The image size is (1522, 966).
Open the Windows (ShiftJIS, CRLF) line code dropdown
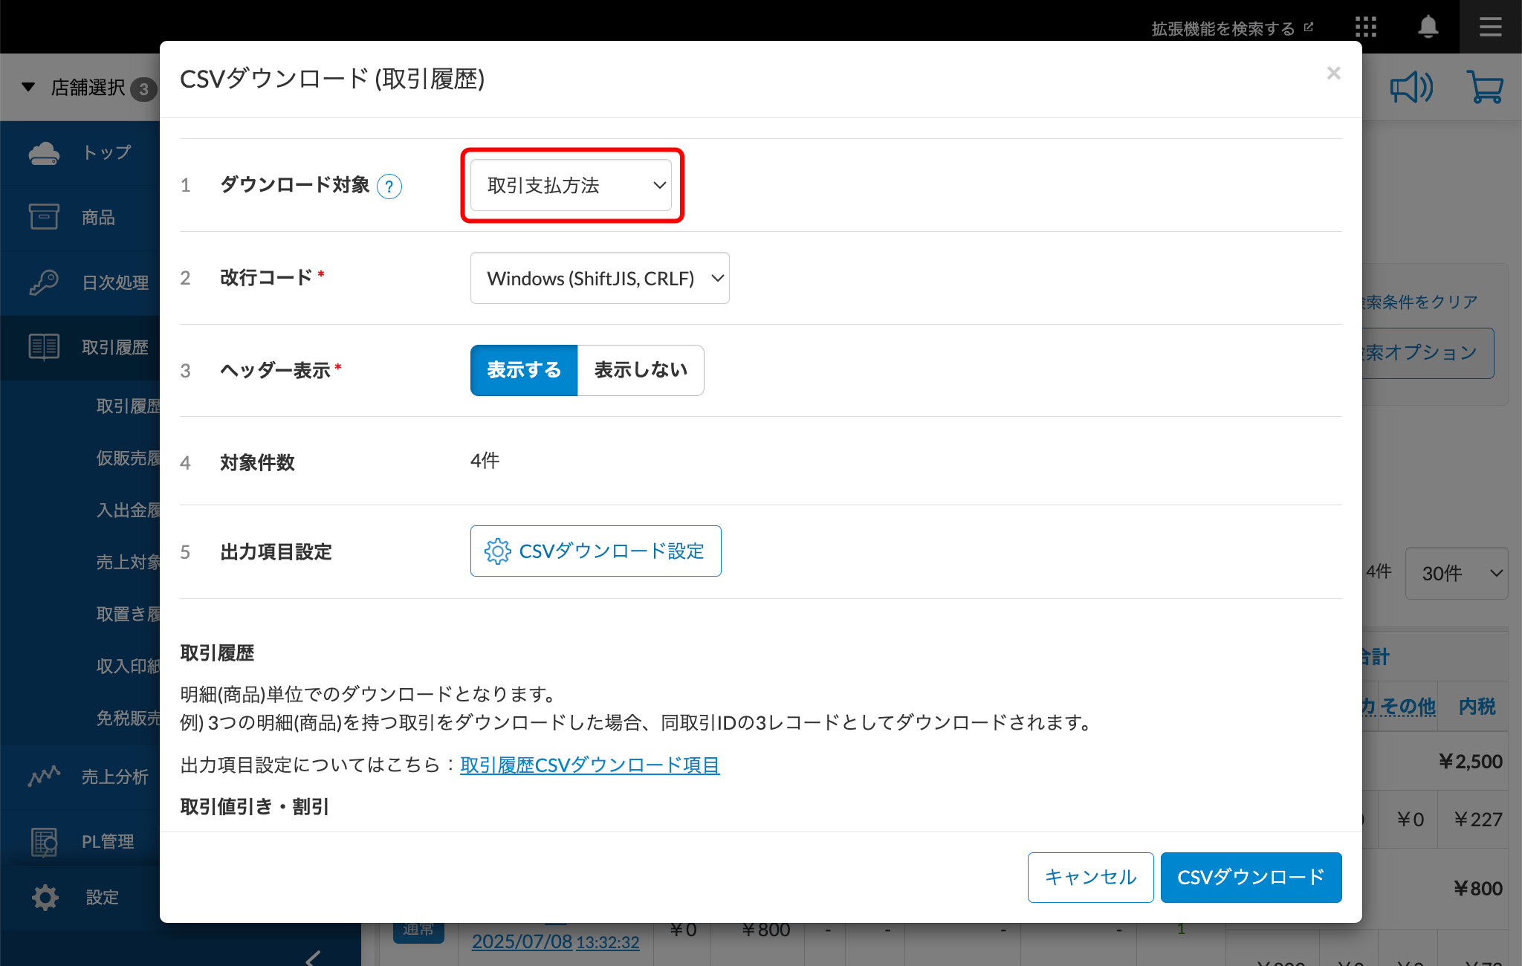[600, 279]
